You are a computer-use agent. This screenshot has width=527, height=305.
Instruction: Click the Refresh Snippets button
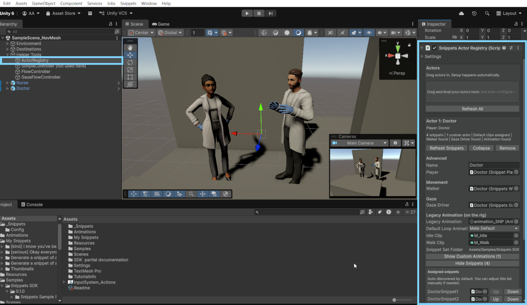pos(446,148)
